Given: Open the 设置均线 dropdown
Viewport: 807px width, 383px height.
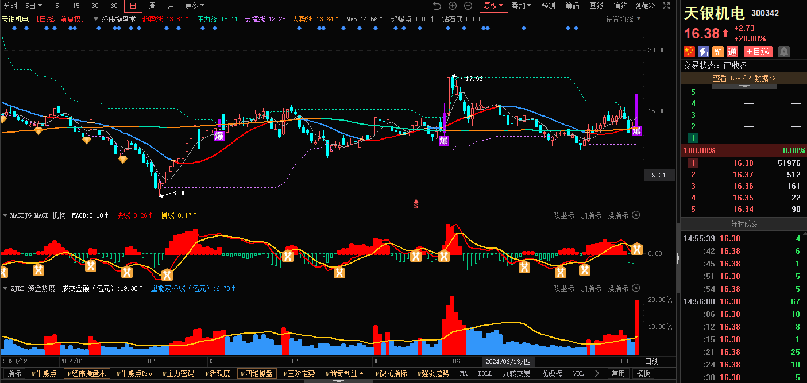Looking at the screenshot, I should (623, 19).
